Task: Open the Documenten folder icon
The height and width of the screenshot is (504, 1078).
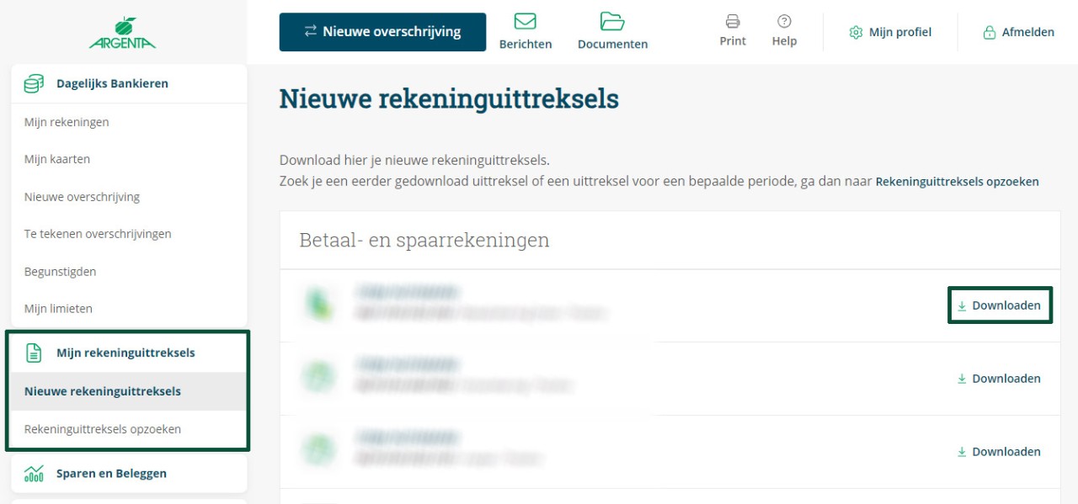Action: click(x=612, y=21)
